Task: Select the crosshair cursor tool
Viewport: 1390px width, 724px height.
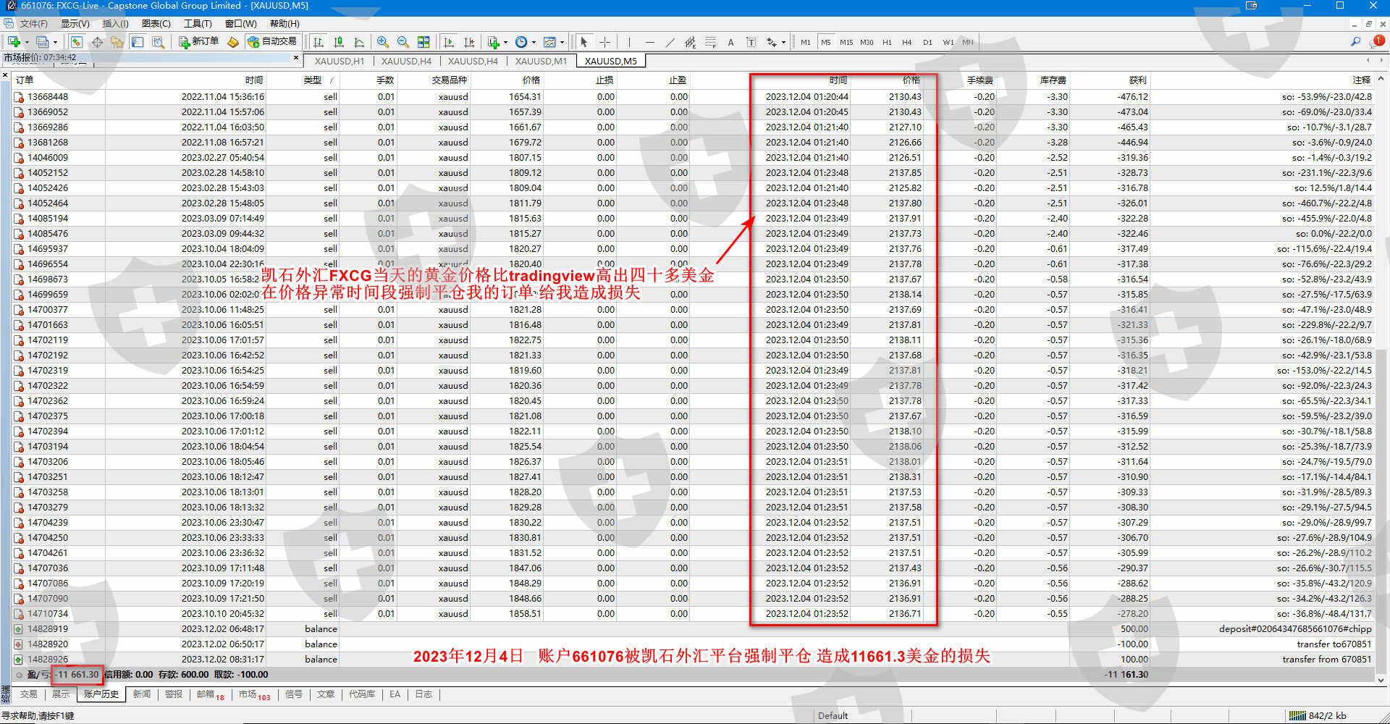Action: coord(605,42)
